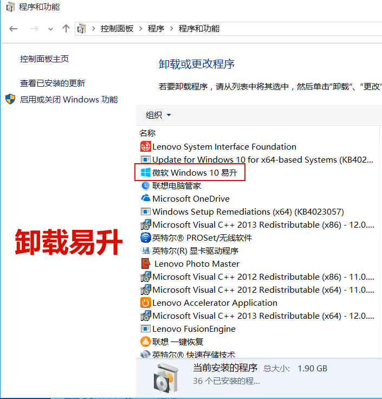Click Visual C++ 2012 (x86) installer icon
382x399 pixels.
coord(145,276)
